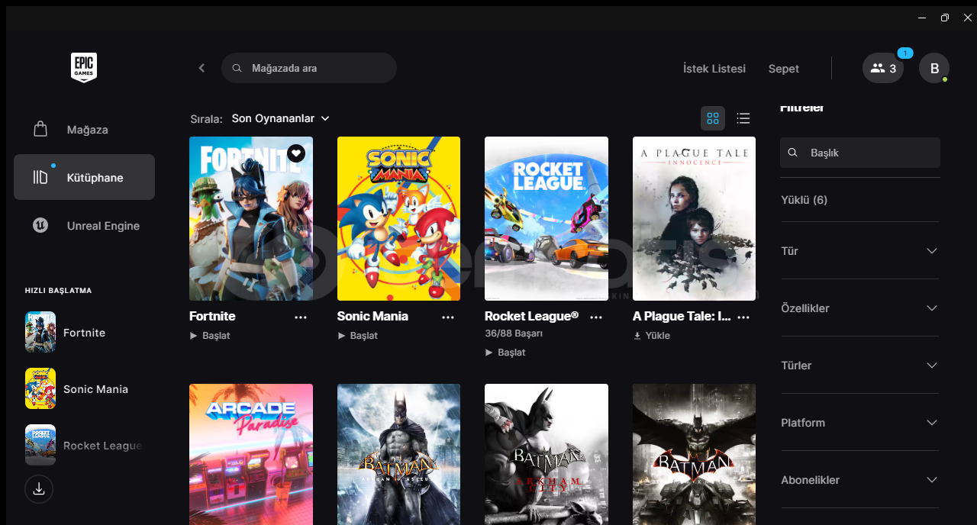The width and height of the screenshot is (977, 525).
Task: Open Batman Arkham Knight cover thumbnail
Action: point(694,454)
